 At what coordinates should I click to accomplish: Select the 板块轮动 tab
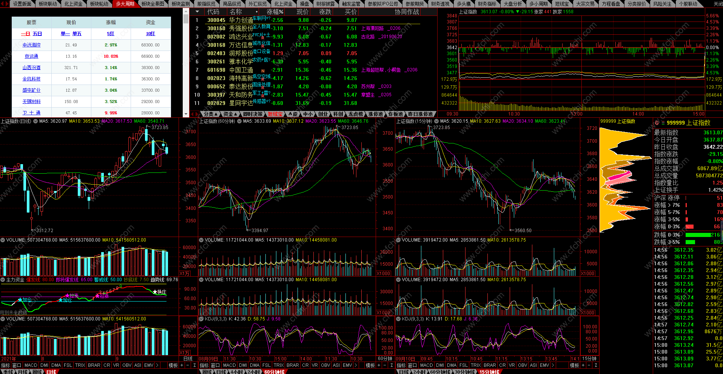click(x=99, y=4)
